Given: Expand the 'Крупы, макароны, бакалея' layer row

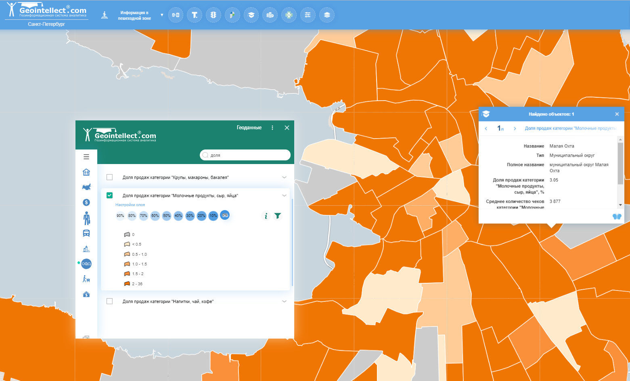Looking at the screenshot, I should [284, 177].
